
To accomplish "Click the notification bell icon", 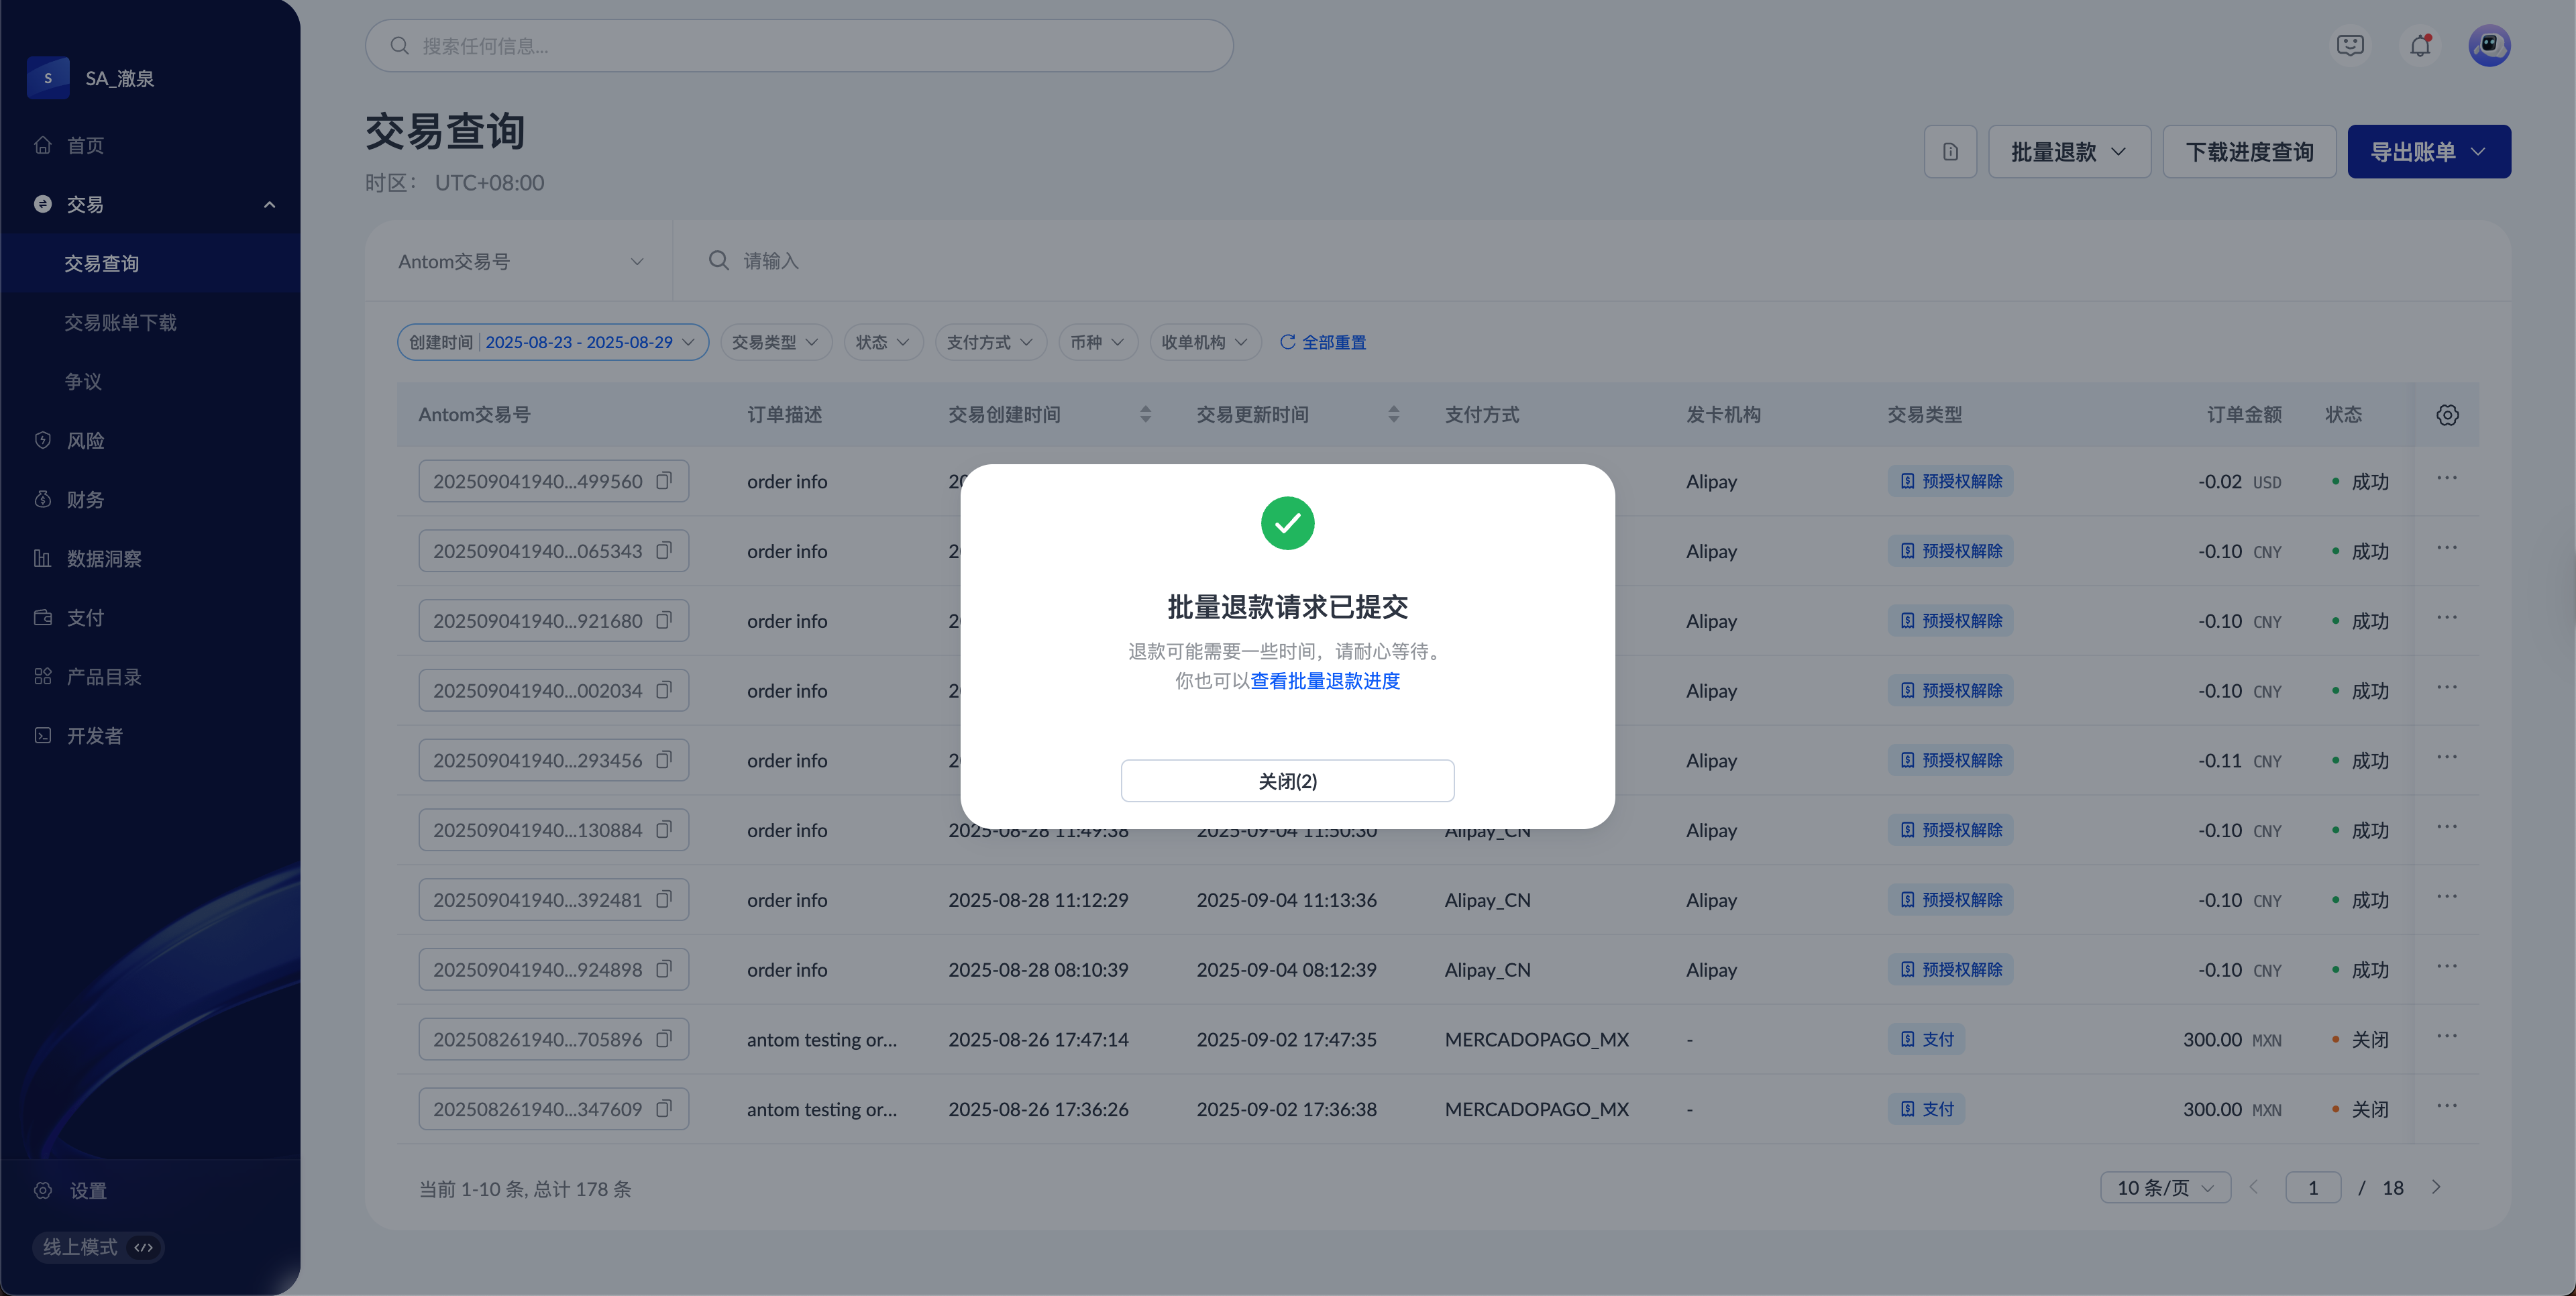I will point(2420,46).
